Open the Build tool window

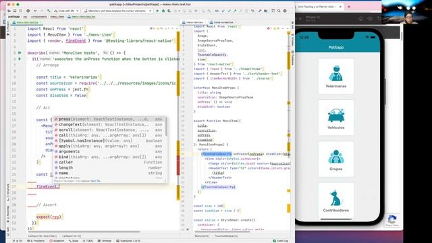coord(74,241)
